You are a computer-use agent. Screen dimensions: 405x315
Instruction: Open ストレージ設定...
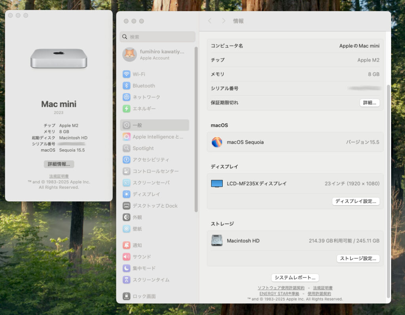pyautogui.click(x=358, y=259)
